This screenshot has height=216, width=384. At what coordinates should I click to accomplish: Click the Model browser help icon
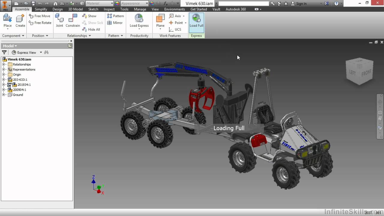pyautogui.click(x=70, y=46)
